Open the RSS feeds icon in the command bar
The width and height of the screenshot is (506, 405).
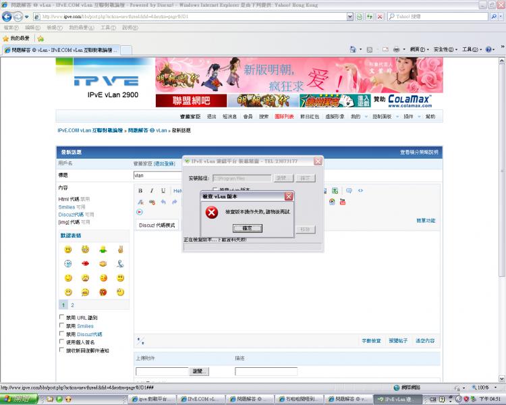(370, 49)
